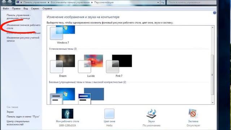Select the Pink 7 theme
Image resolution: width=231 pixels, height=130 pixels.
pos(119,66)
